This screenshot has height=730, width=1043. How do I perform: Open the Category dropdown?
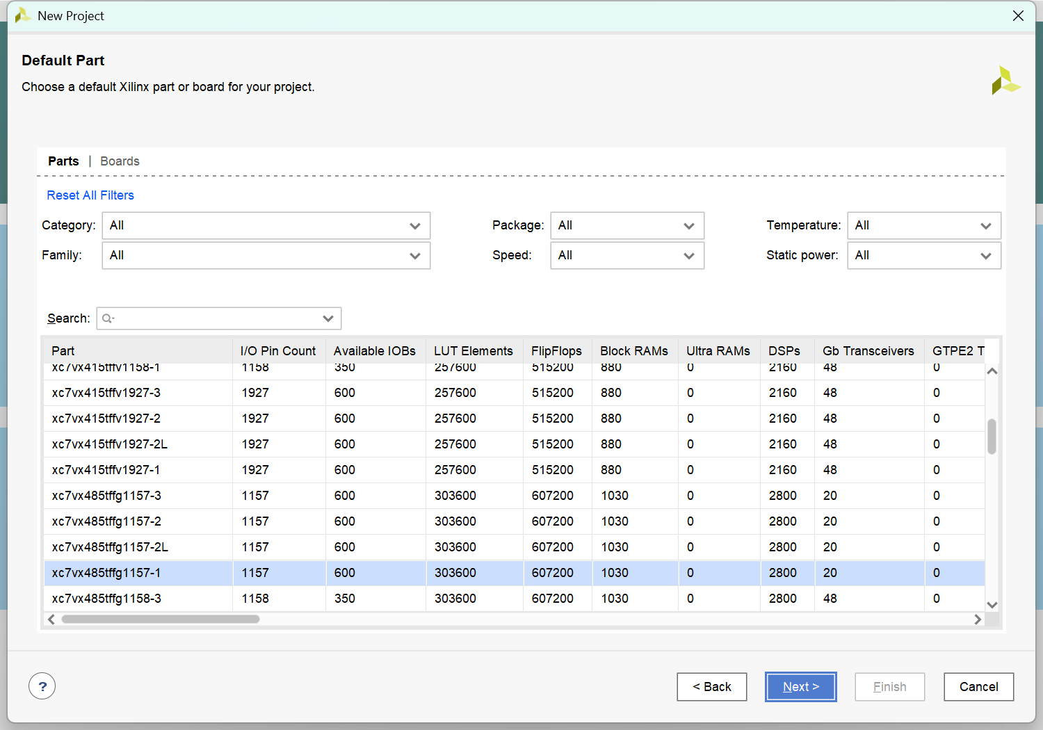[266, 225]
